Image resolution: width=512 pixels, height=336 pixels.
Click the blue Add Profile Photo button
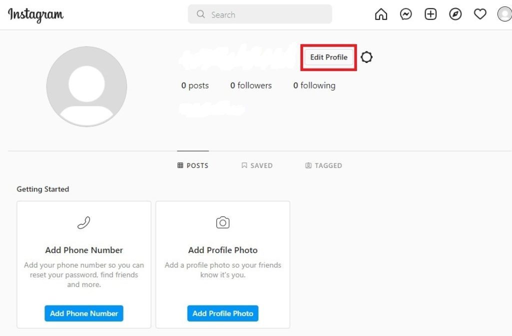click(222, 313)
